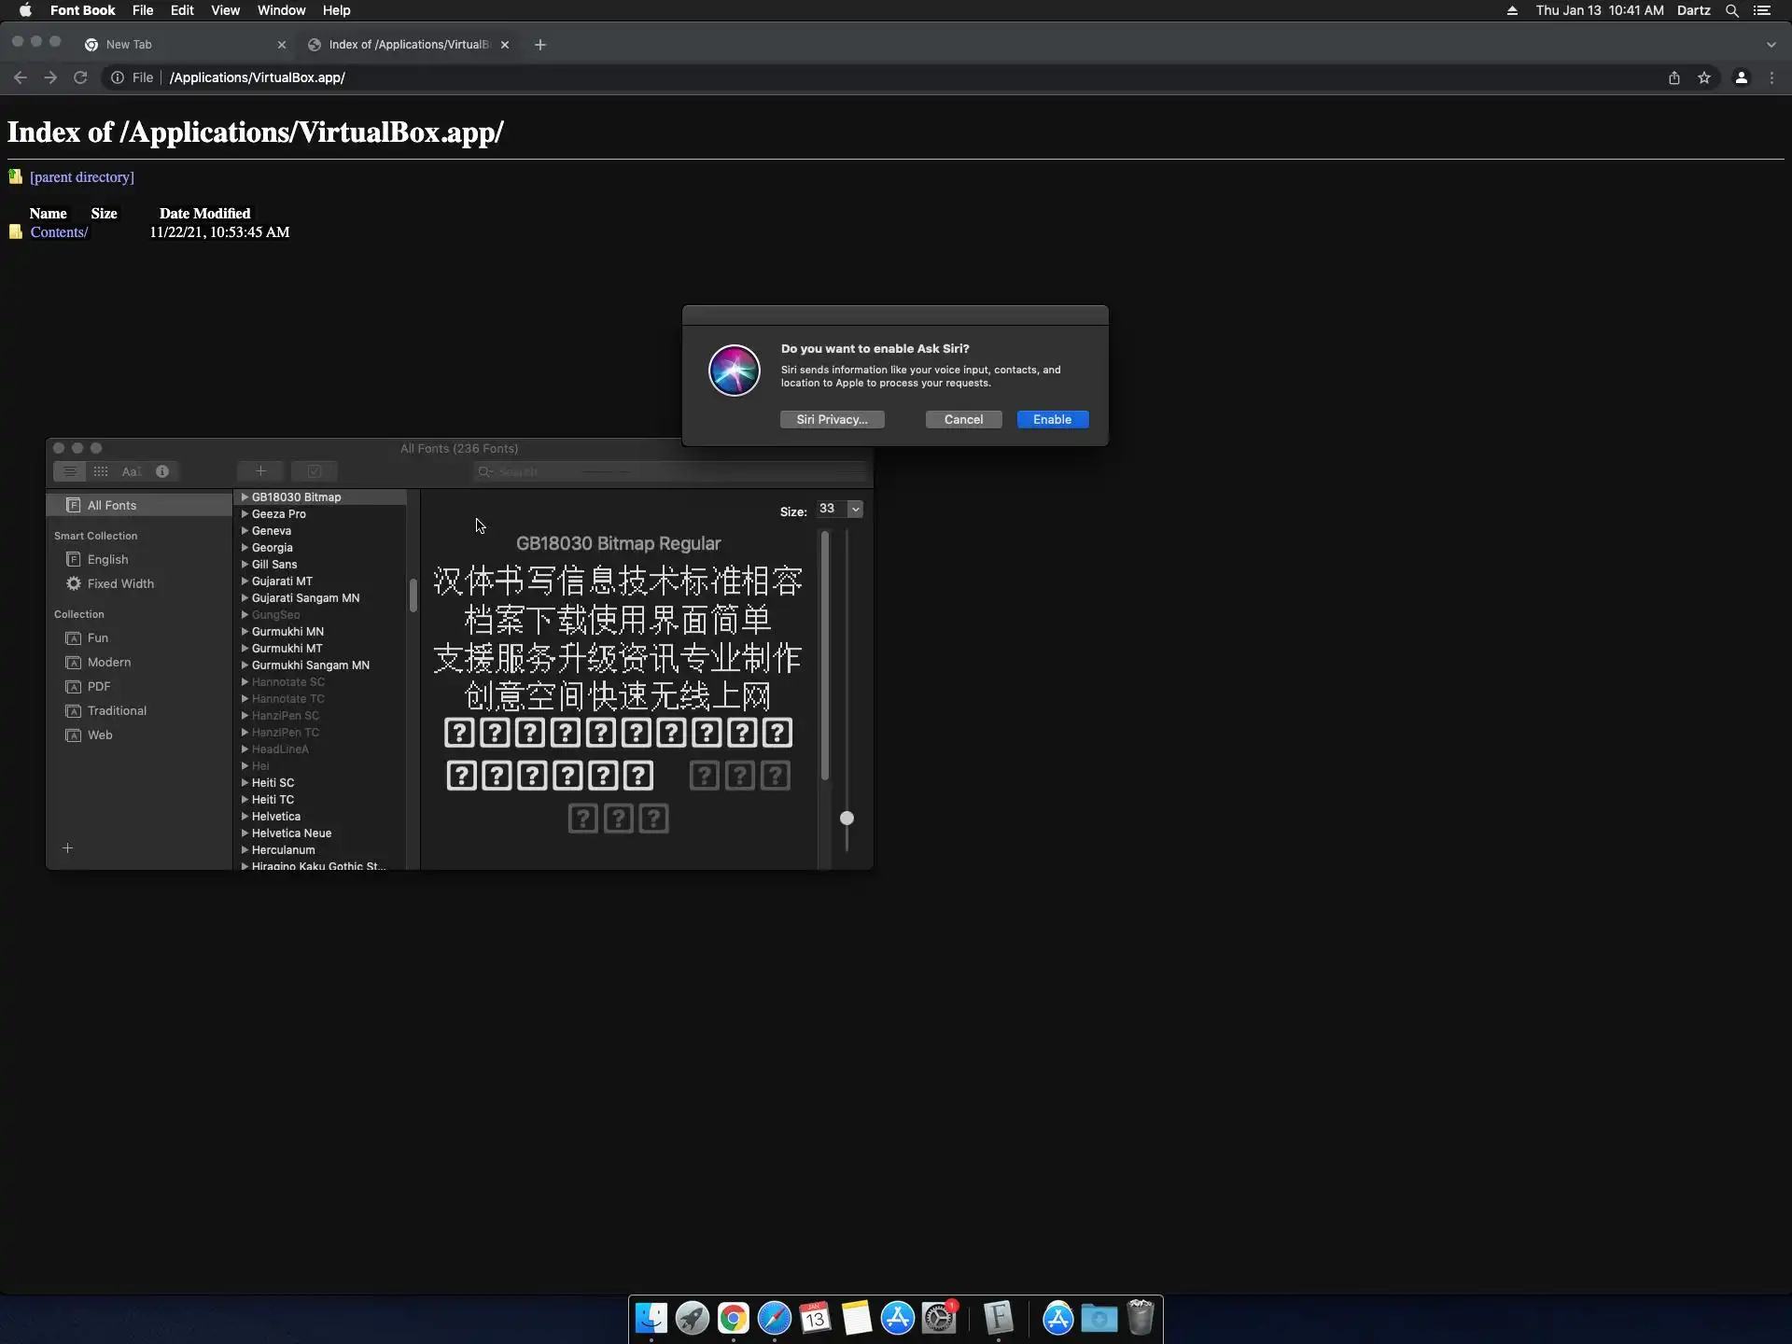1792x1344 pixels.
Task: Show Font Info icon
Action: point(162,471)
